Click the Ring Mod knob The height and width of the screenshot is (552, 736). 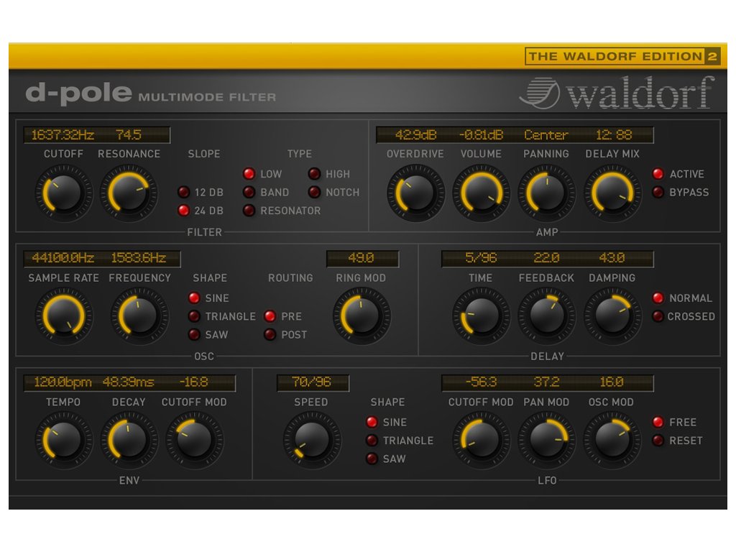click(361, 316)
